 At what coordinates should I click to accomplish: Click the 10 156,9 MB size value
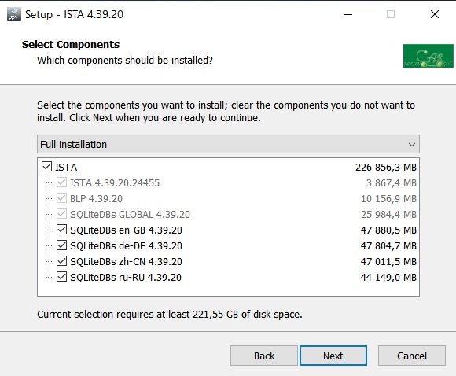click(389, 199)
